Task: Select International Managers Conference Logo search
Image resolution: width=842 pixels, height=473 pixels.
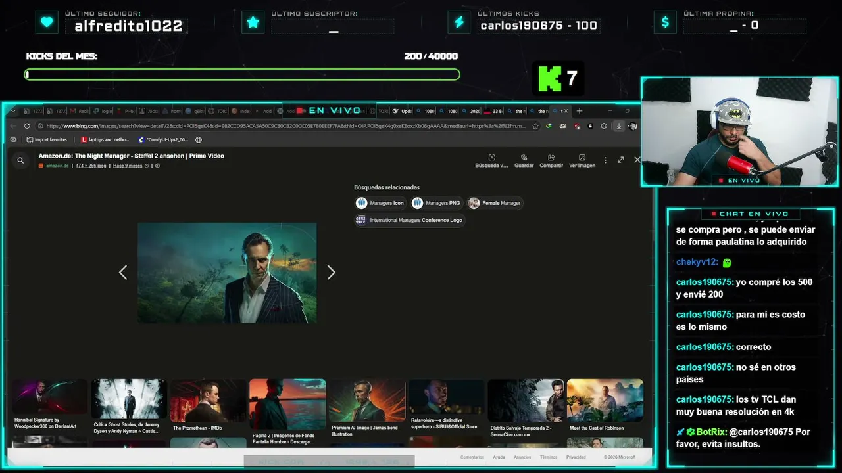Action: point(409,220)
